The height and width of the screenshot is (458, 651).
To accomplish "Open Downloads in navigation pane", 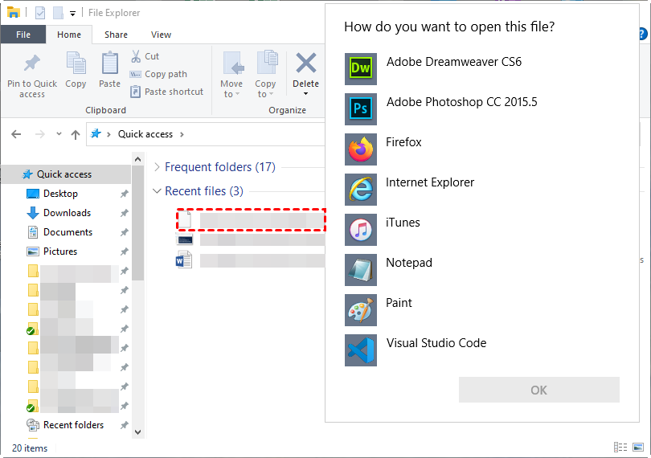I will pyautogui.click(x=67, y=213).
